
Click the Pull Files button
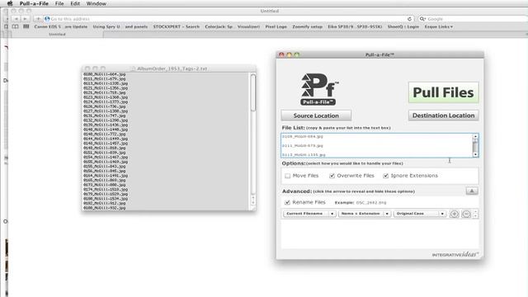point(443,92)
